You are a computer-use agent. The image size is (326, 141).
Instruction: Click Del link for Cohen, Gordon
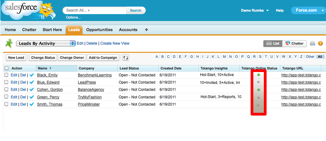pos(23,89)
